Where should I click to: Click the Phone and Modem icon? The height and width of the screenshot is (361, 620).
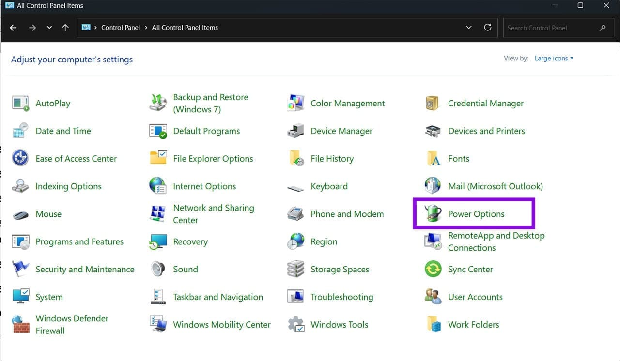click(295, 214)
